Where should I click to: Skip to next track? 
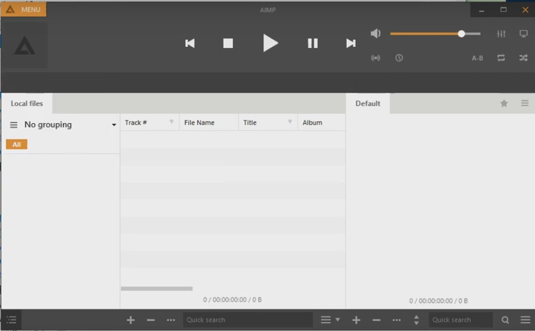click(351, 43)
